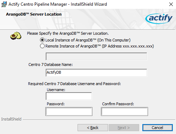Go to previous step with Back button
The image size is (176, 134).
(x=93, y=128)
